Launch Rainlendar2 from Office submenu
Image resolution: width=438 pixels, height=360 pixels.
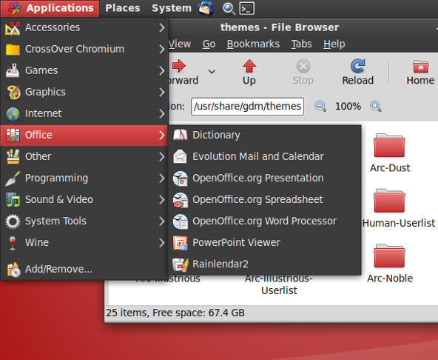click(264, 264)
